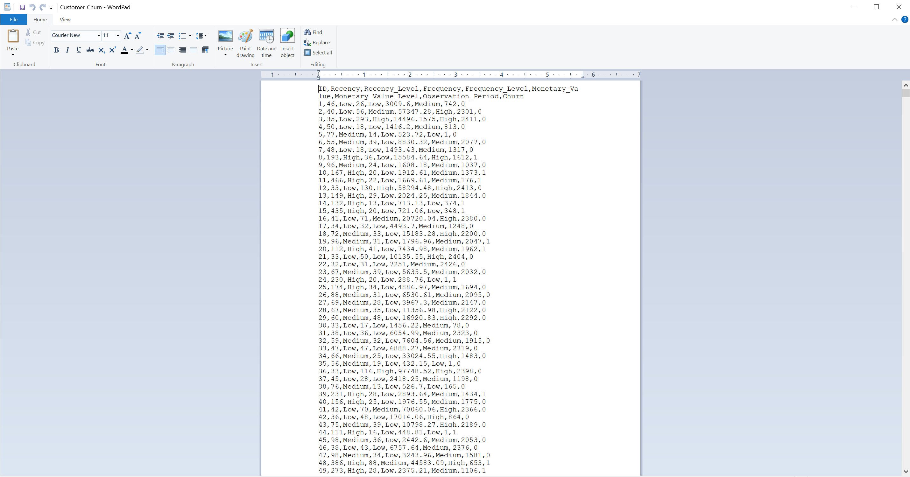Image resolution: width=910 pixels, height=477 pixels.
Task: Toggle Italic formatting
Action: 67,50
